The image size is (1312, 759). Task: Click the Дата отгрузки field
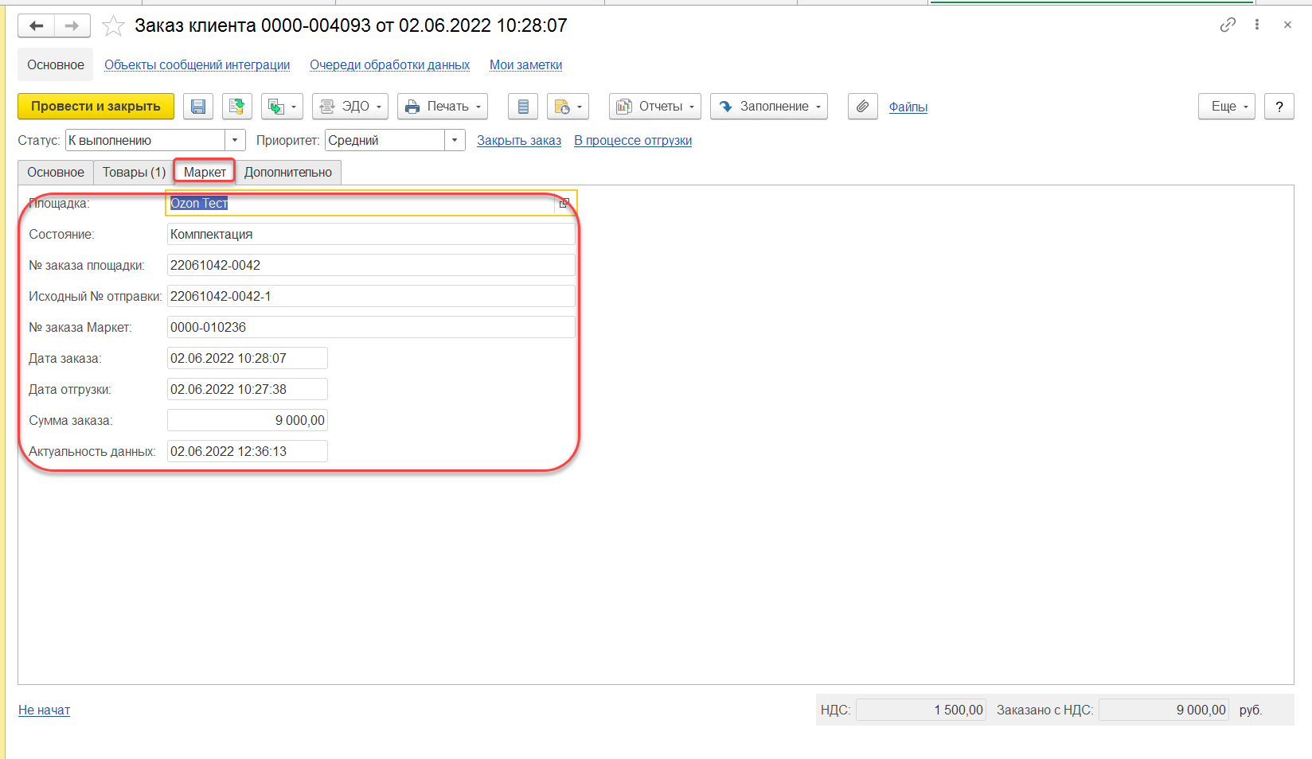point(248,390)
